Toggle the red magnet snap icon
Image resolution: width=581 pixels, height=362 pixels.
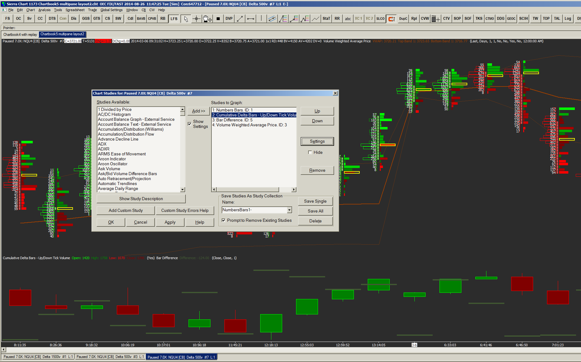coord(392,19)
